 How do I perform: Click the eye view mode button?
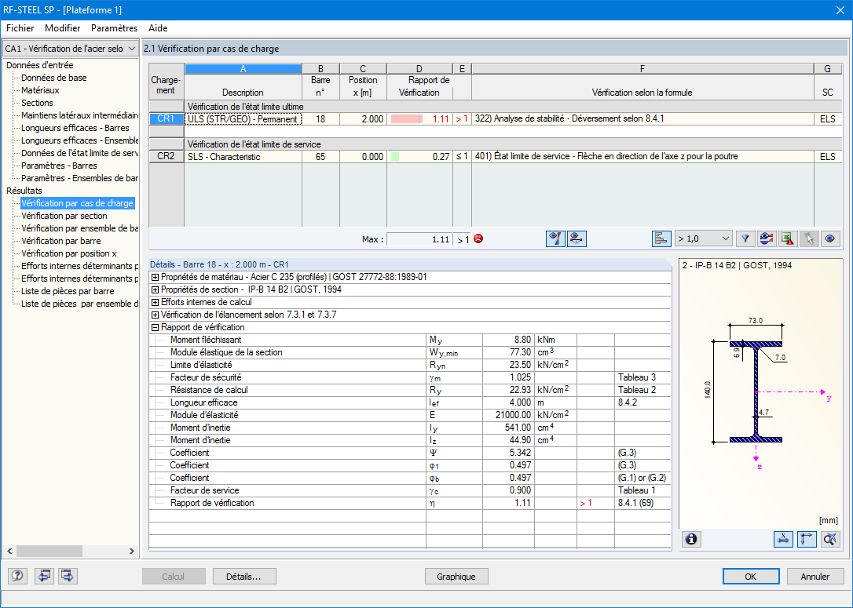830,238
